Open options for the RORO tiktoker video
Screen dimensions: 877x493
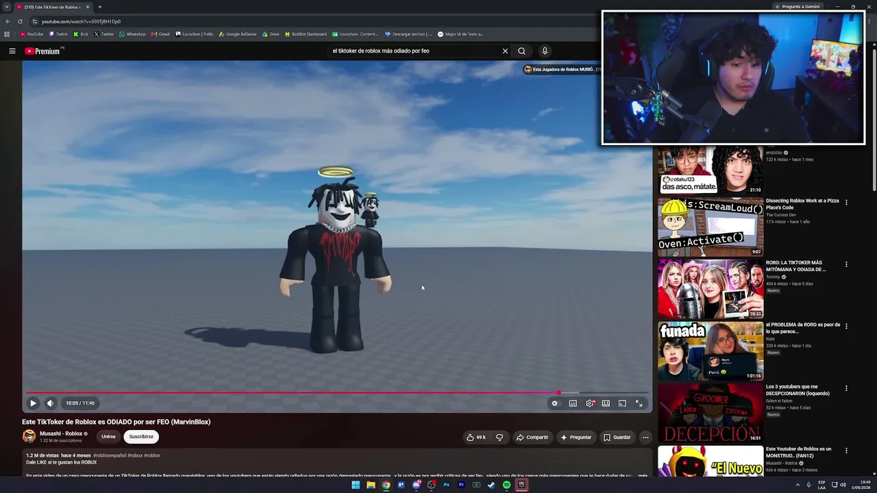pyautogui.click(x=846, y=264)
